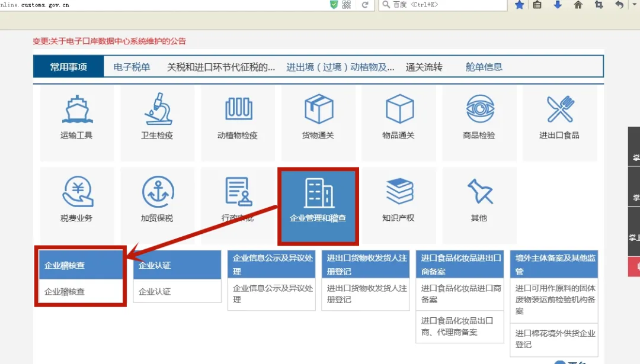Image resolution: width=640 pixels, height=364 pixels.
Task: Click the 企业稽核查 blue header
Action: [81, 265]
